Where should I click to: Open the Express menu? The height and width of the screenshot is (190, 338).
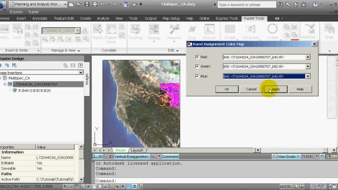click(x=16, y=12)
